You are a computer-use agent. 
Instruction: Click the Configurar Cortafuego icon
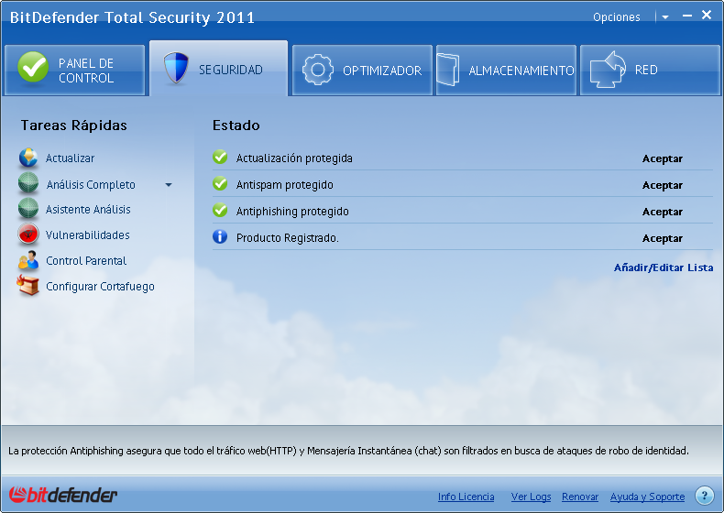(28, 287)
